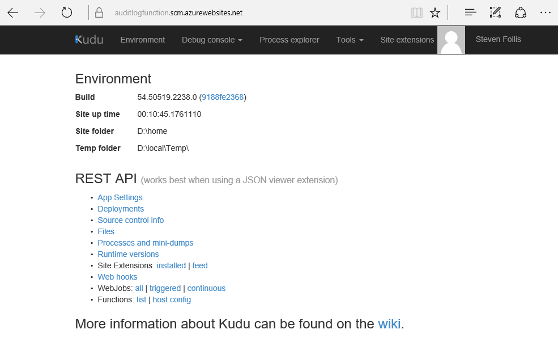The width and height of the screenshot is (558, 363).
Task: Open the Hub lines icon
Action: click(x=470, y=12)
